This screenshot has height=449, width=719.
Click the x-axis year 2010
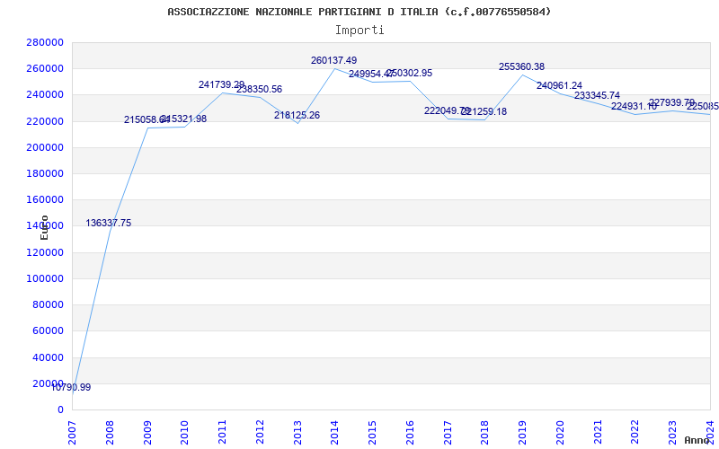(185, 433)
